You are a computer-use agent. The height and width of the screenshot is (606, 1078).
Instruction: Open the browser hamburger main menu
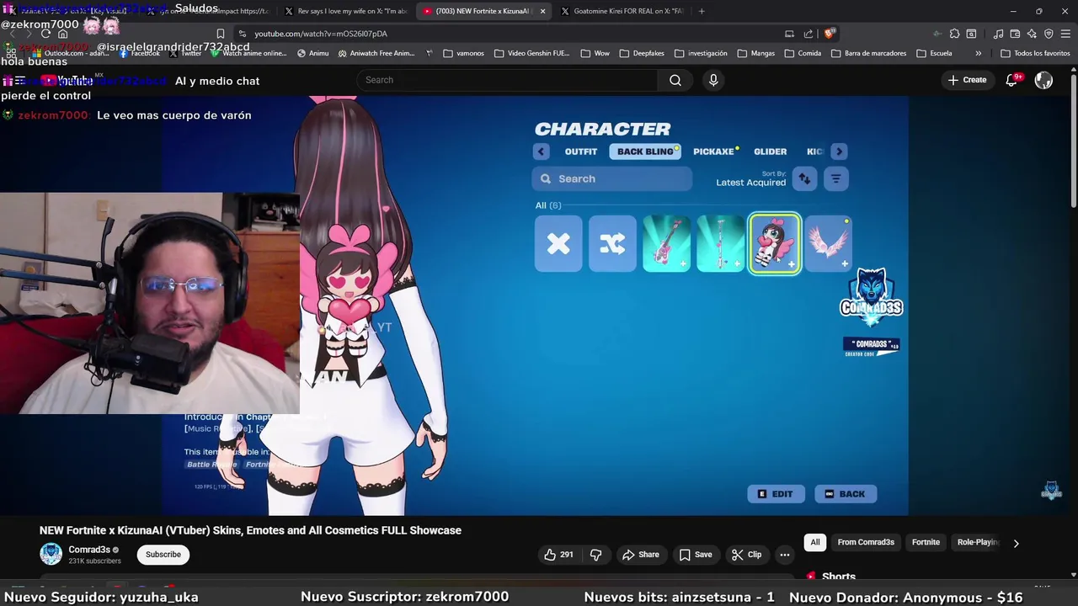coord(1065,34)
